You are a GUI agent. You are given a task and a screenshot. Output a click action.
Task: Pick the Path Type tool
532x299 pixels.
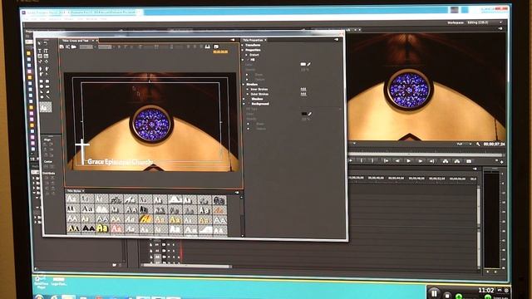41,61
